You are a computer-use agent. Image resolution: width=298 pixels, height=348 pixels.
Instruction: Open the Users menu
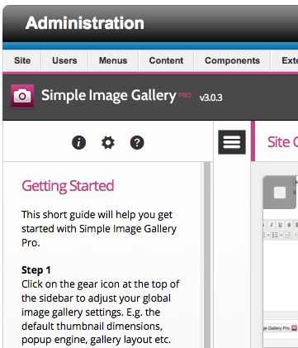pyautogui.click(x=64, y=60)
